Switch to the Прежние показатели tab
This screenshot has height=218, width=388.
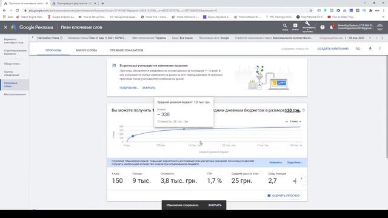127,50
